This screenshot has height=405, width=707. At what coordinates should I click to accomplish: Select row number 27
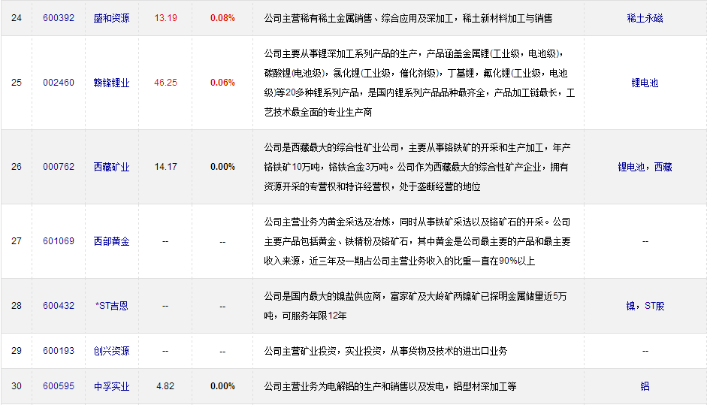(x=17, y=241)
